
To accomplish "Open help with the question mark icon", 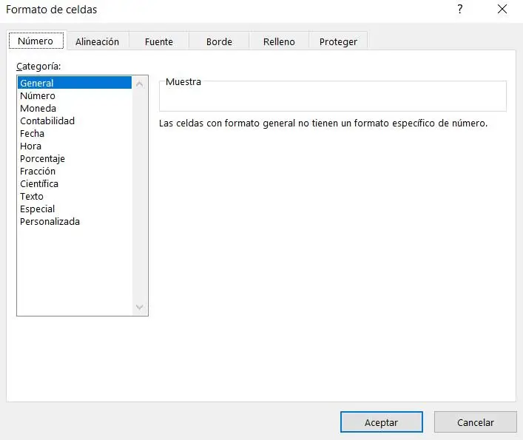I will 460,9.
